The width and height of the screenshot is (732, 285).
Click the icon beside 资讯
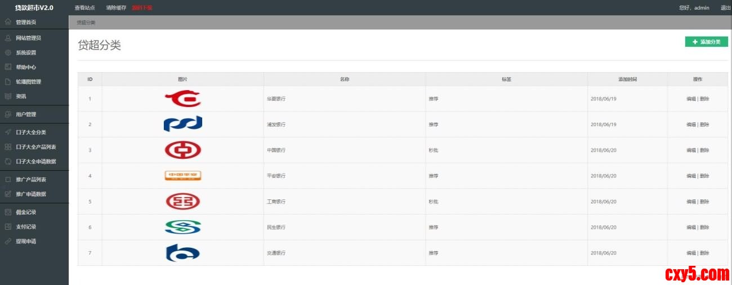[8, 96]
